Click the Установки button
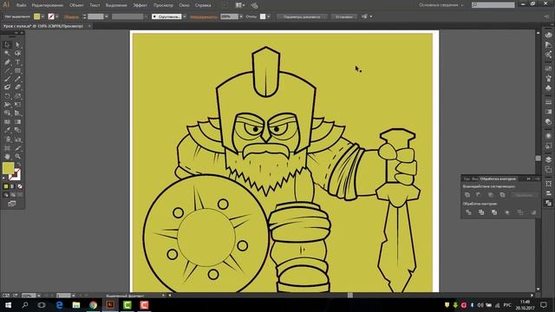 click(x=344, y=16)
